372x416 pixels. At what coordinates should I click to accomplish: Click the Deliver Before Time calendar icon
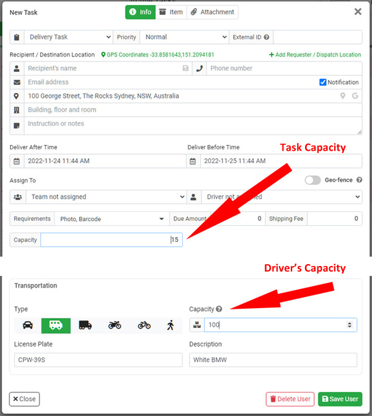(x=193, y=161)
